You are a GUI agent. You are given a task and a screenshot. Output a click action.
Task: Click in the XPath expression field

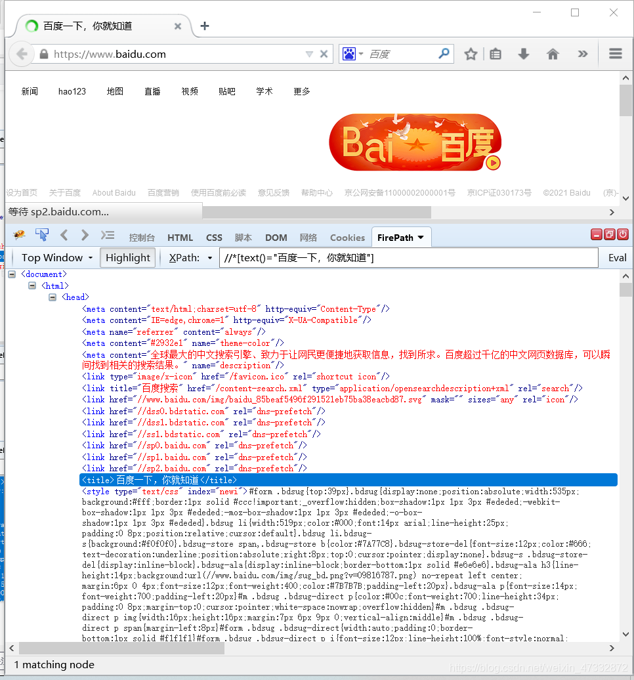[x=408, y=258]
